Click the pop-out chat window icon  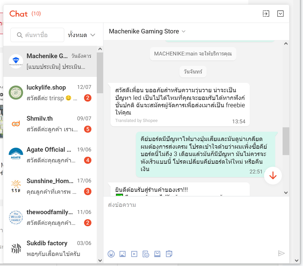click(266, 14)
